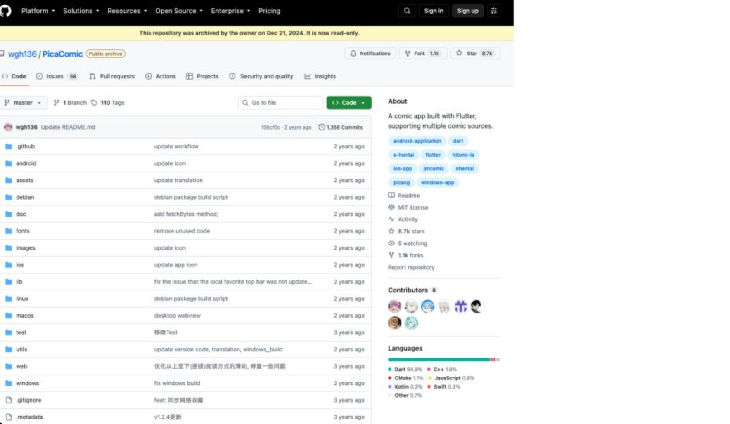This screenshot has height=424, width=730.
Task: Click the windows-app topic tag
Action: pyautogui.click(x=437, y=183)
